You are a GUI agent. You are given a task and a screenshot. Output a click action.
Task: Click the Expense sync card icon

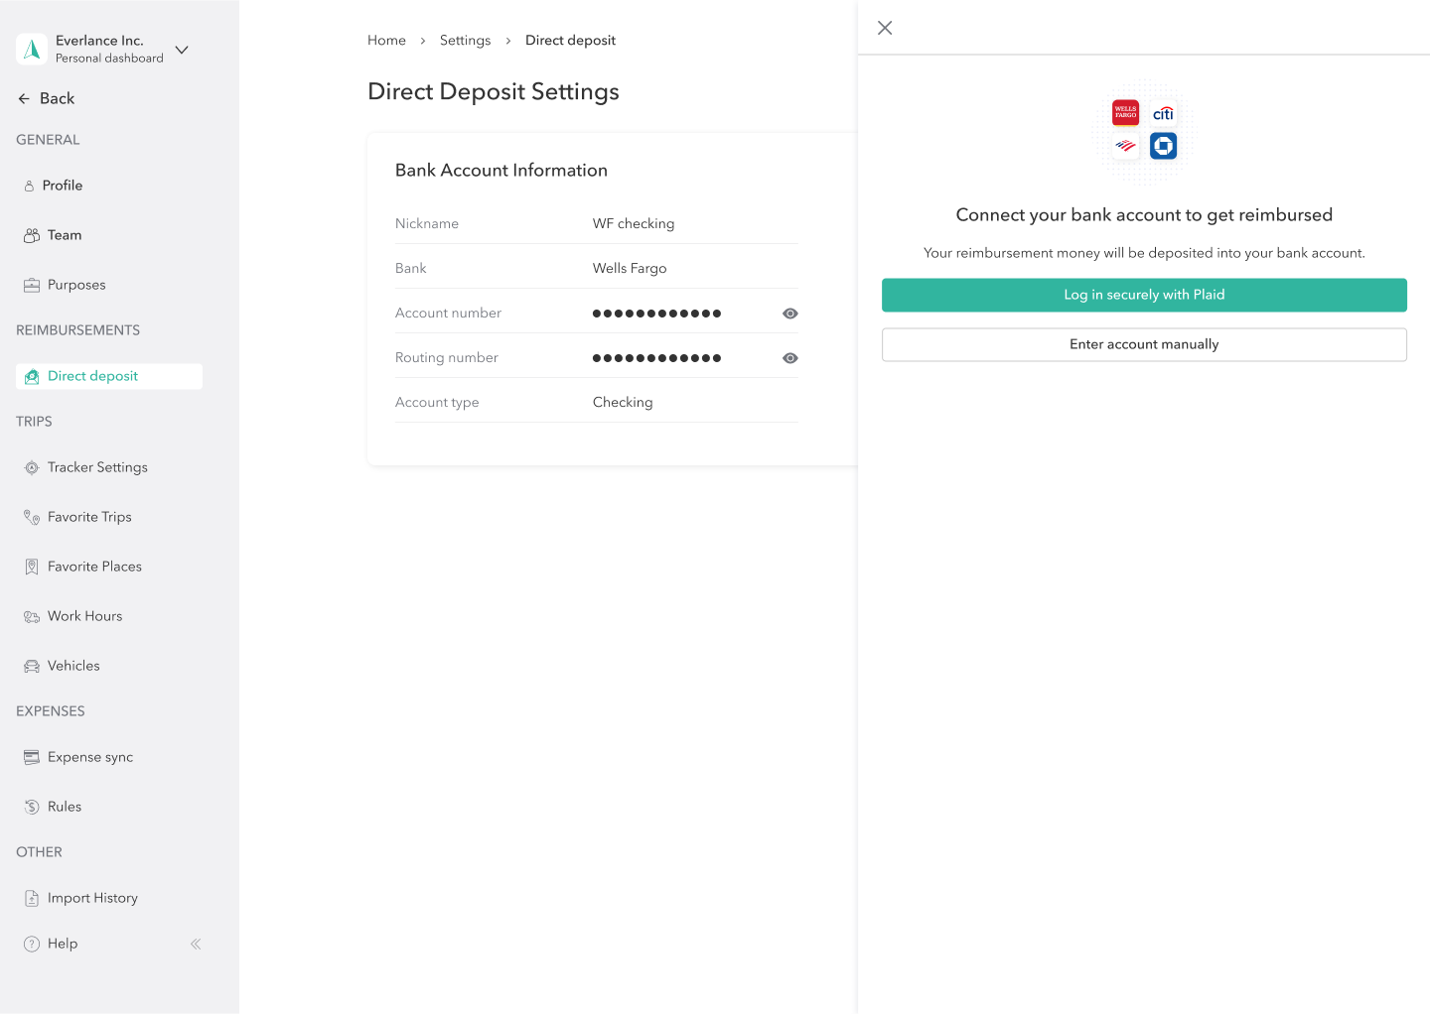click(x=32, y=757)
